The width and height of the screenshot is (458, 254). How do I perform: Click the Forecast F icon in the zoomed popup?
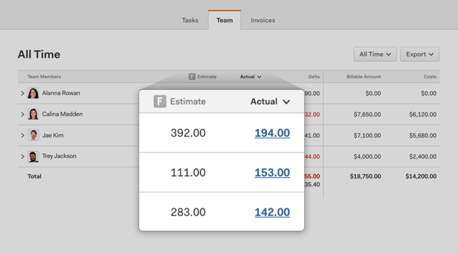click(160, 101)
